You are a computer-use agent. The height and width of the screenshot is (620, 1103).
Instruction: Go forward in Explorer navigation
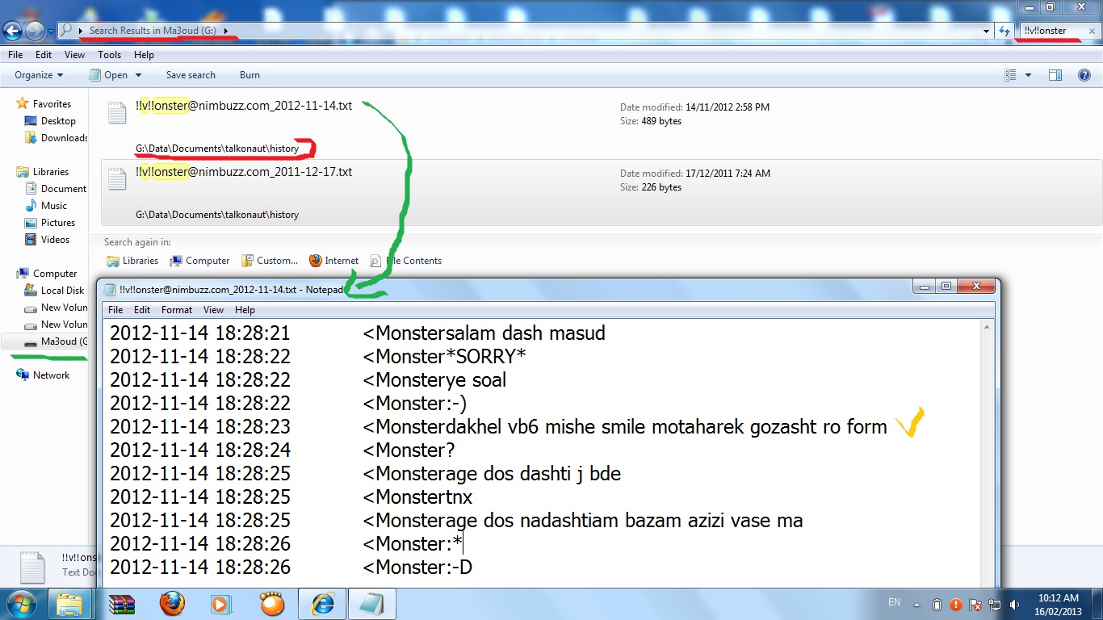(35, 31)
